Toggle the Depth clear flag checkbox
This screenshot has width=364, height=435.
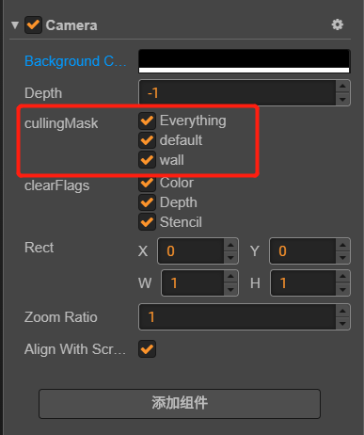click(147, 202)
